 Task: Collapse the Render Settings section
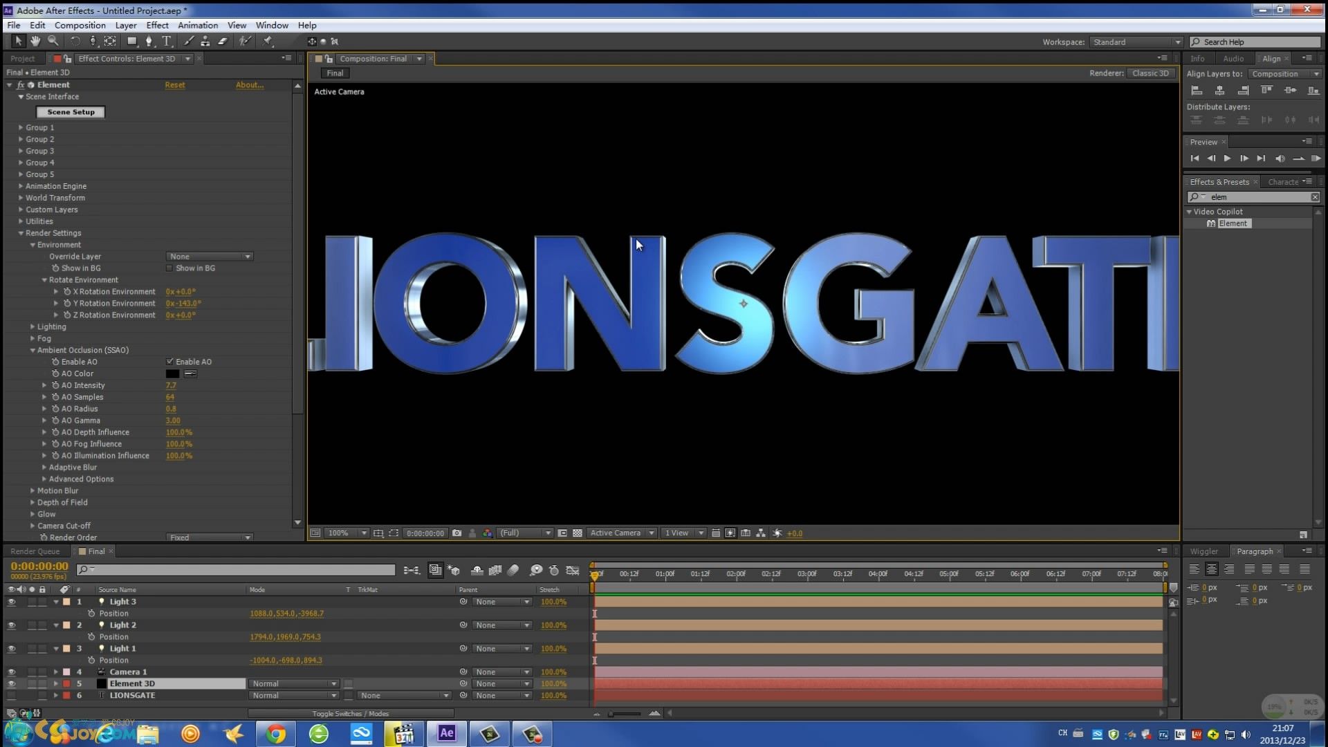click(21, 233)
